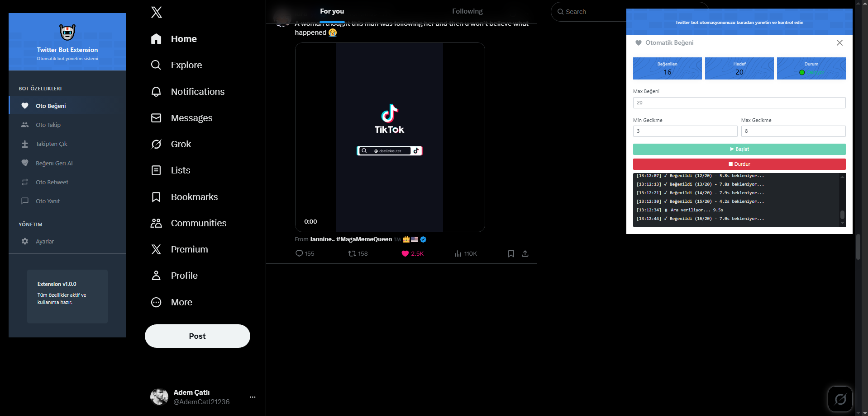Open Communities page
The image size is (868, 416).
189,223
